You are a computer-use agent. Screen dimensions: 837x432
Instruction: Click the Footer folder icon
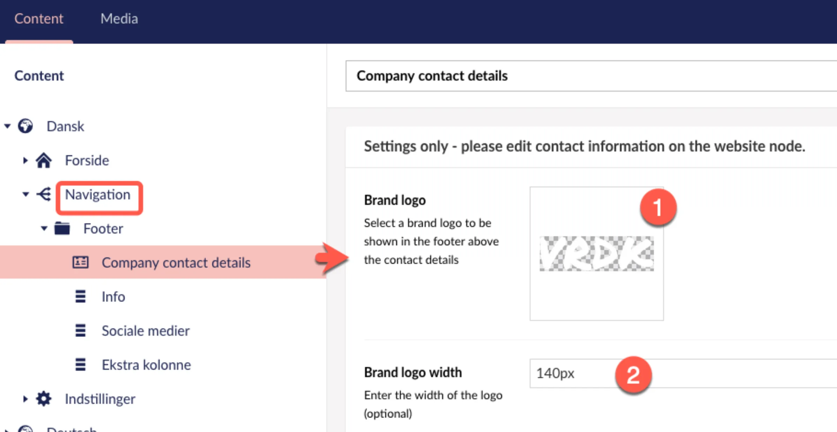point(62,228)
